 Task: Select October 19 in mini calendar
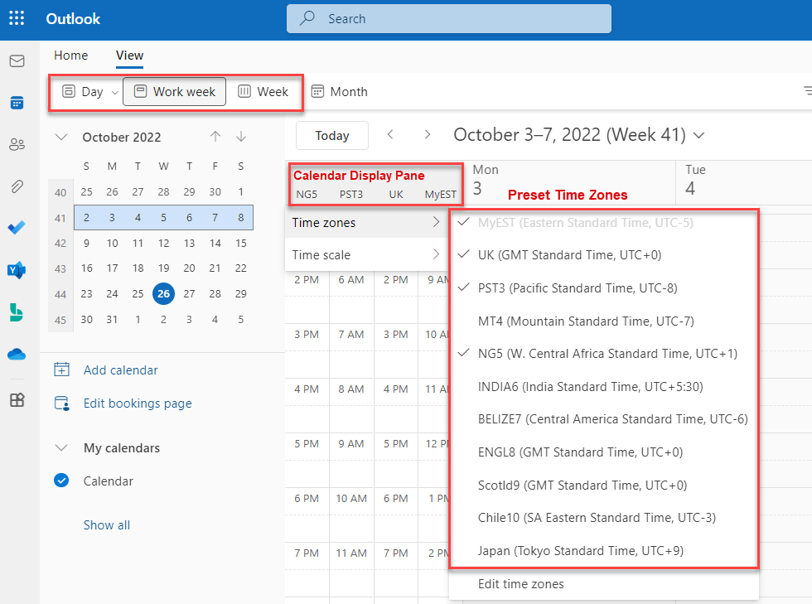(x=164, y=268)
